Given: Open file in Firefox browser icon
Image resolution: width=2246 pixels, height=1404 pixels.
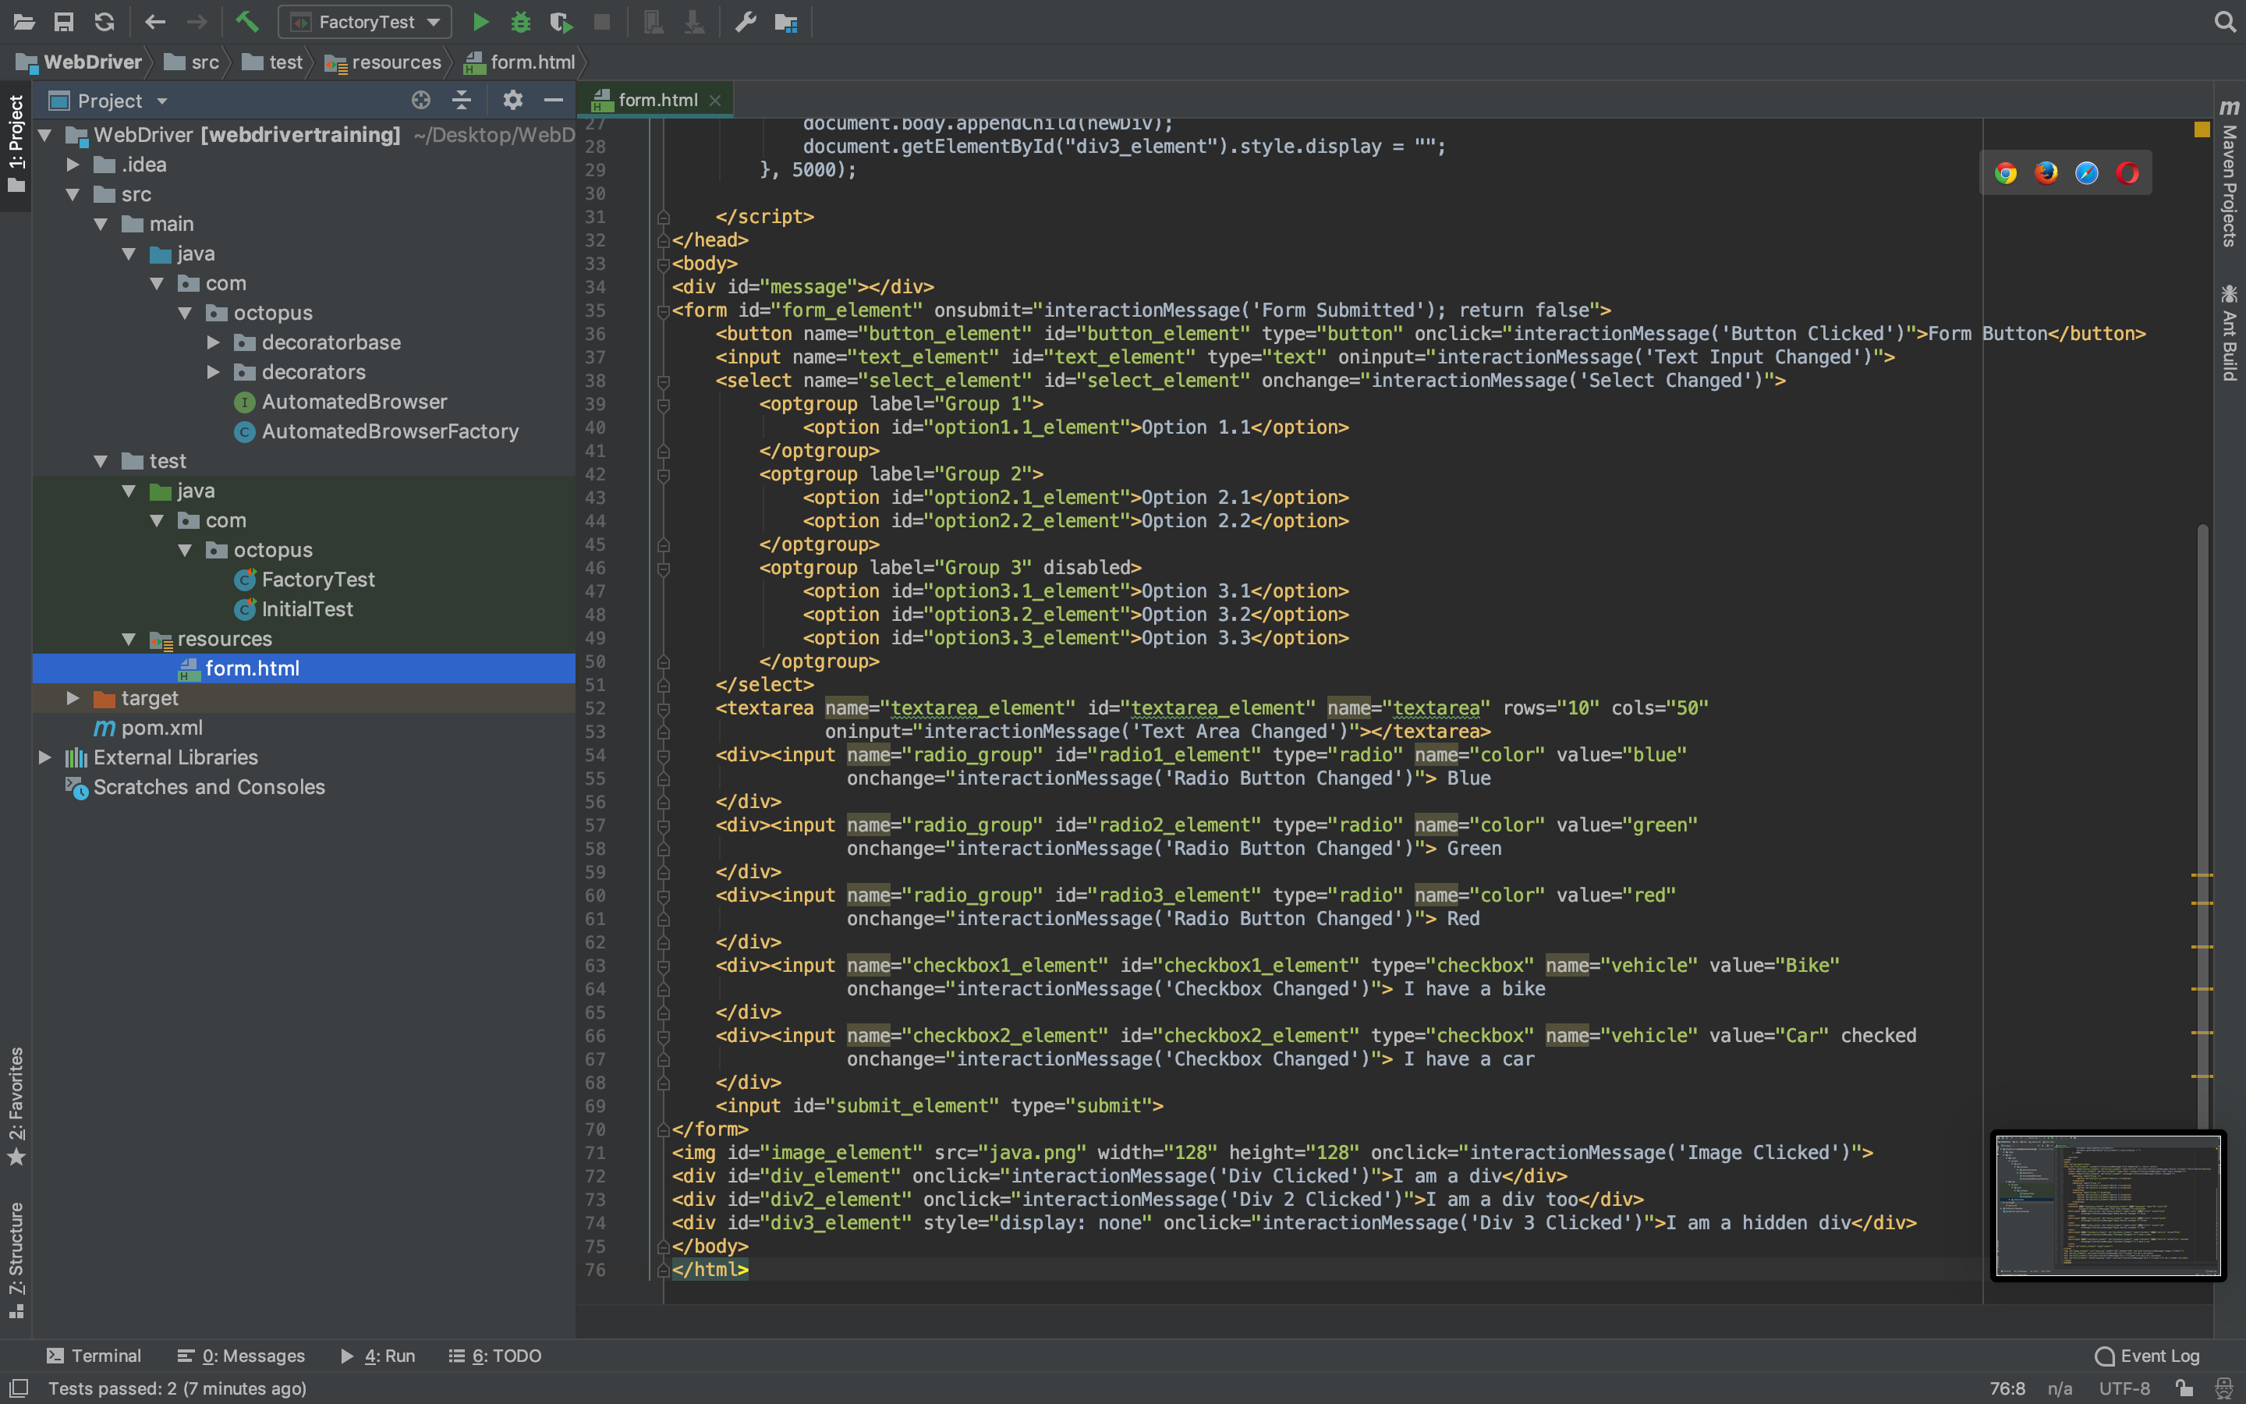Looking at the screenshot, I should click(x=2046, y=174).
